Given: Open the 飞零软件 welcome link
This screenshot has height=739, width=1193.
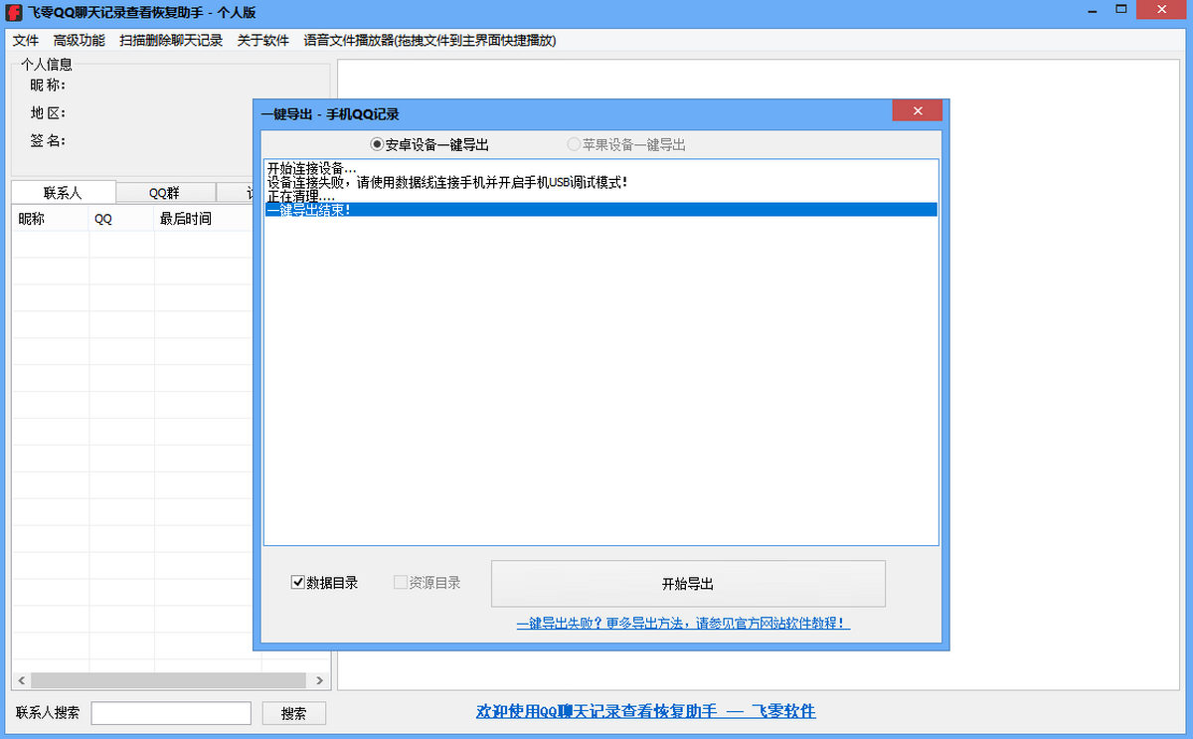Looking at the screenshot, I should click(x=646, y=711).
